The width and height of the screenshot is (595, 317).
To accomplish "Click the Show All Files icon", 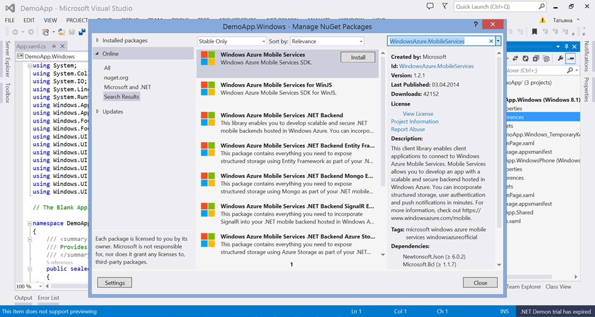I will [x=546, y=59].
